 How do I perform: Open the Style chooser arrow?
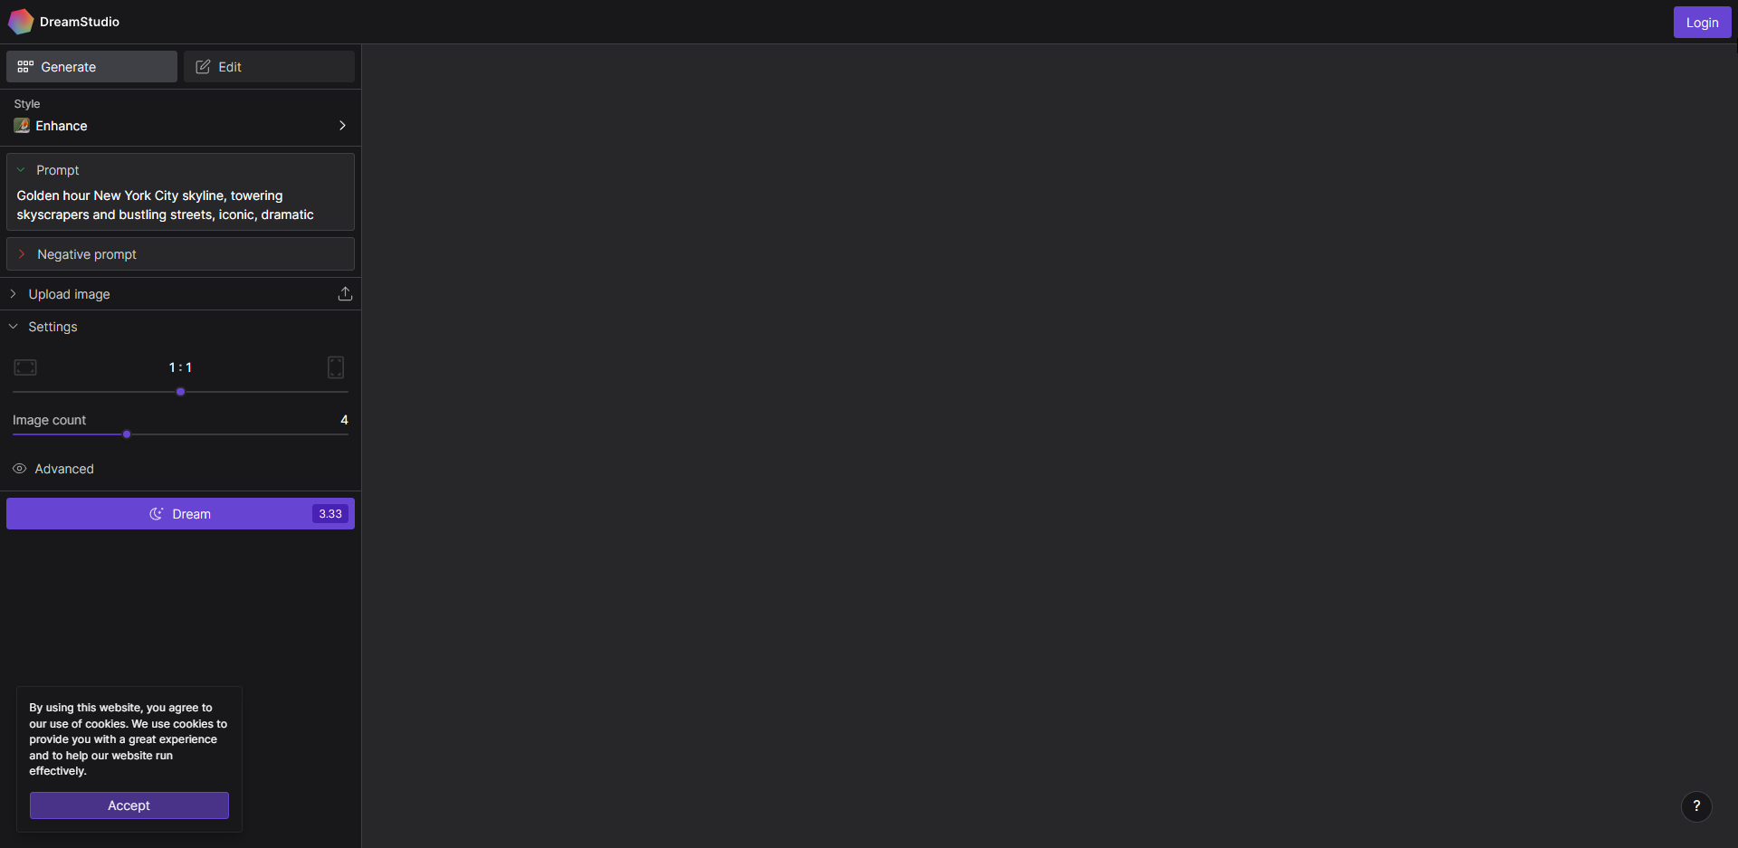pyautogui.click(x=342, y=126)
